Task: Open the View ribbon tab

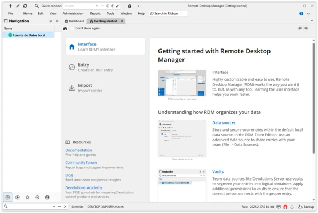Action: click(53, 13)
